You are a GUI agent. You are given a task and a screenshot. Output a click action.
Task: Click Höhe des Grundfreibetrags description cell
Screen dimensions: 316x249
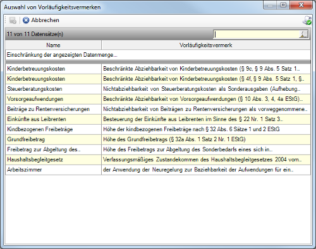pyautogui.click(x=206, y=139)
